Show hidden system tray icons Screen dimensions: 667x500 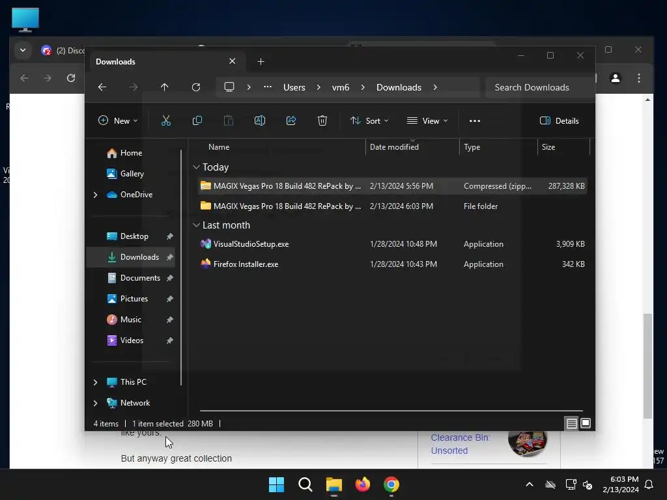pos(530,484)
